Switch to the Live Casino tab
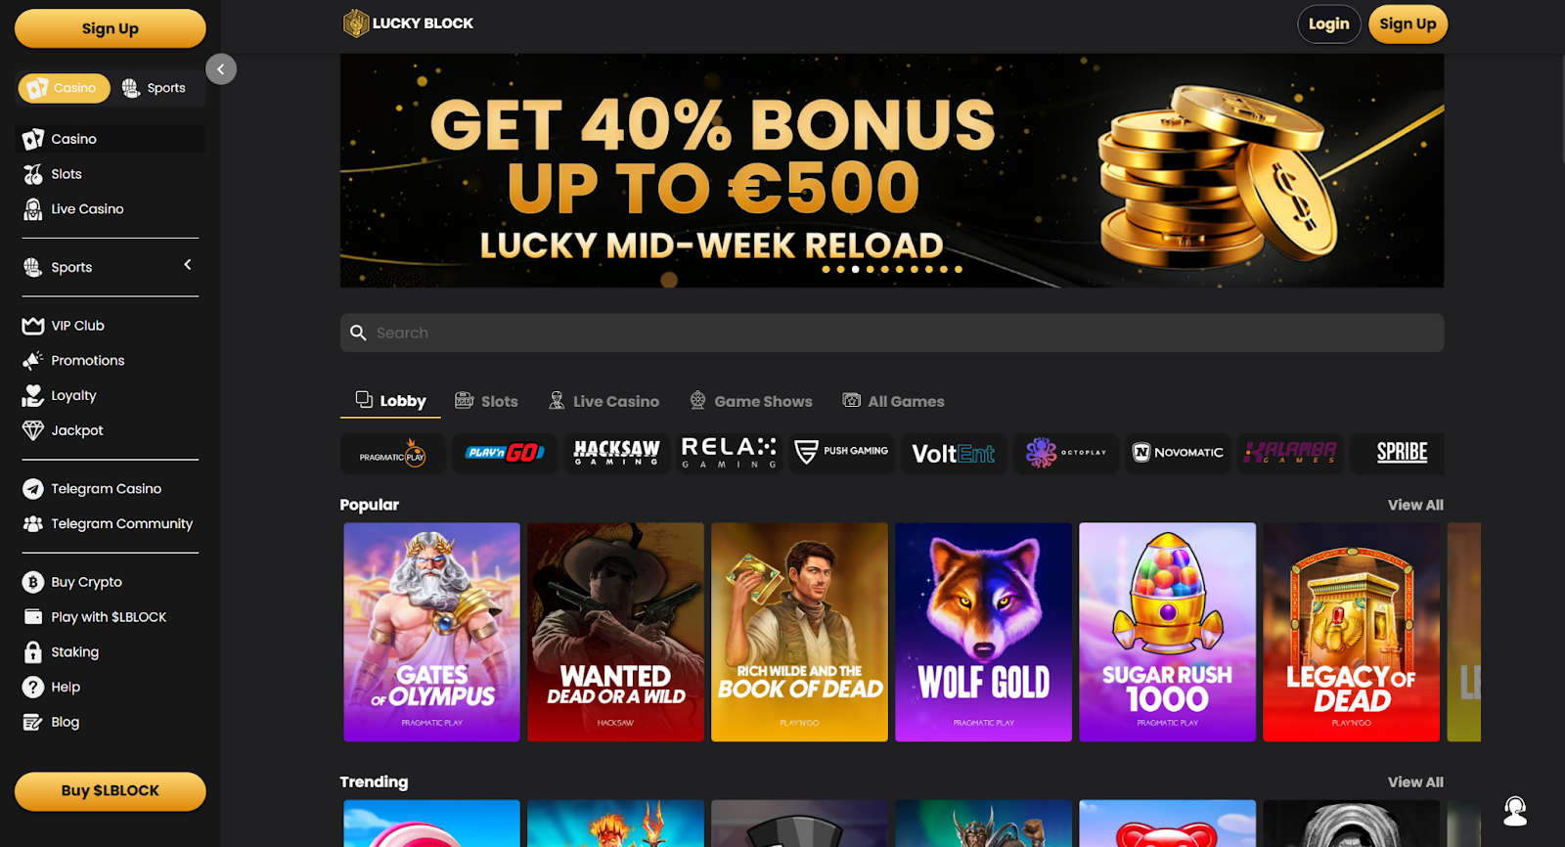Viewport: 1565px width, 847px height. coord(604,401)
